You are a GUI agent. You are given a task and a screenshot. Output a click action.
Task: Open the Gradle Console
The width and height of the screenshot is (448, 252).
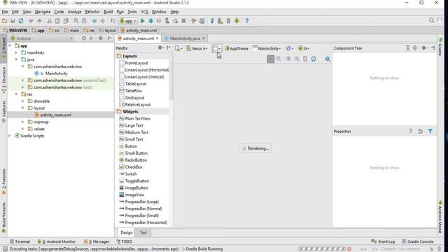[x=417, y=241]
